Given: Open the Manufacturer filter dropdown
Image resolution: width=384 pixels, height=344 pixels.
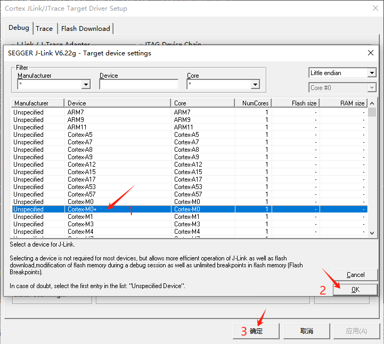Looking at the screenshot, I should coord(86,85).
